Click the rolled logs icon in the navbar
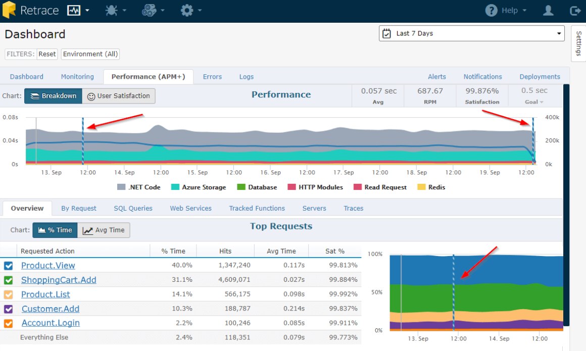 pos(150,10)
